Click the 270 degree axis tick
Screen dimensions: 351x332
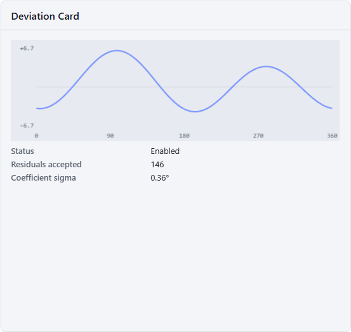[258, 136]
